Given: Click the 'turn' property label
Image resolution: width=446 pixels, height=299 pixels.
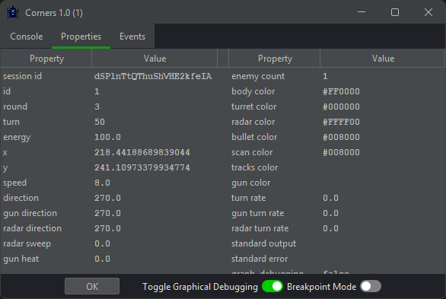Looking at the screenshot, I should [11, 122].
